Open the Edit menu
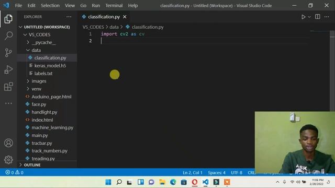Image resolution: width=335 pixels, height=188 pixels. 31,6
